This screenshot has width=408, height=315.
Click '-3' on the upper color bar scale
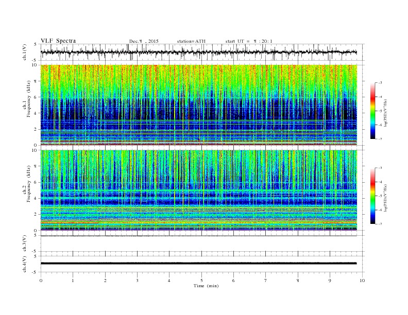click(x=380, y=83)
